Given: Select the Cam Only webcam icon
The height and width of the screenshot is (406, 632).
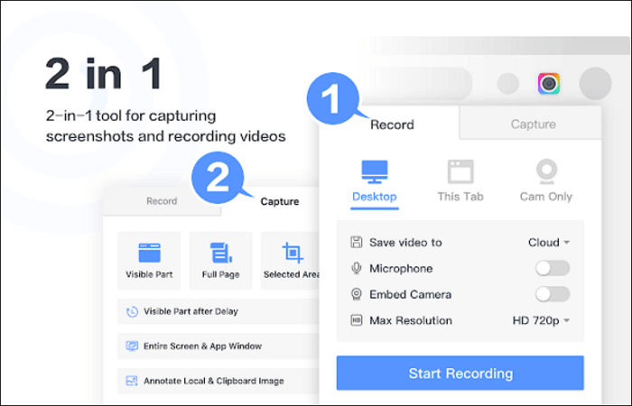Looking at the screenshot, I should [x=545, y=171].
